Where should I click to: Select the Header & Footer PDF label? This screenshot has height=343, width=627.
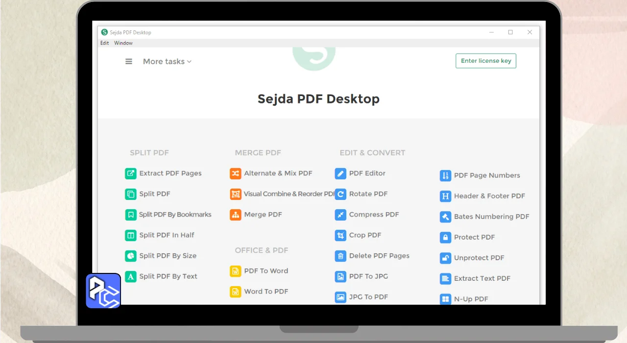(x=489, y=196)
